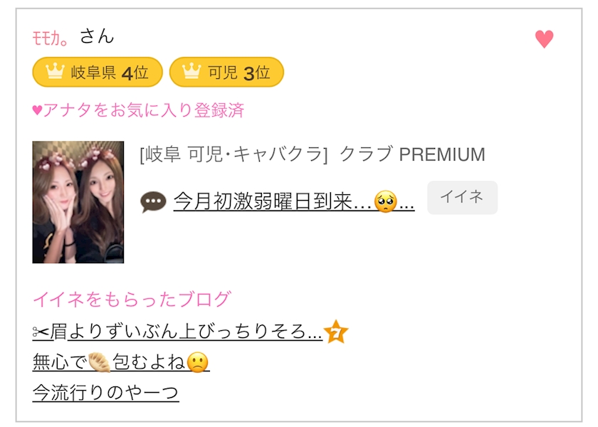The image size is (598, 427).
Task: Click the crown icon on 可児 badge
Action: pyautogui.click(x=191, y=72)
